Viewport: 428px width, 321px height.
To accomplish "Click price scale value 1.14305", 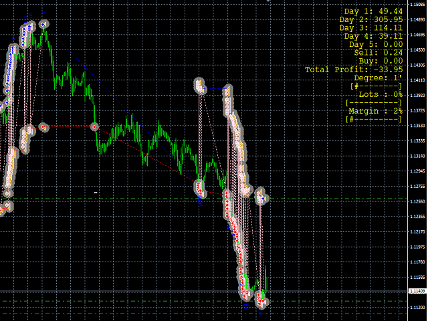I will (x=417, y=65).
